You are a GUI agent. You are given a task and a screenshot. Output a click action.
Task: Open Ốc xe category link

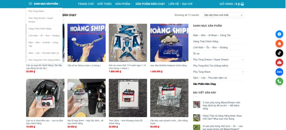pyautogui.click(x=196, y=54)
